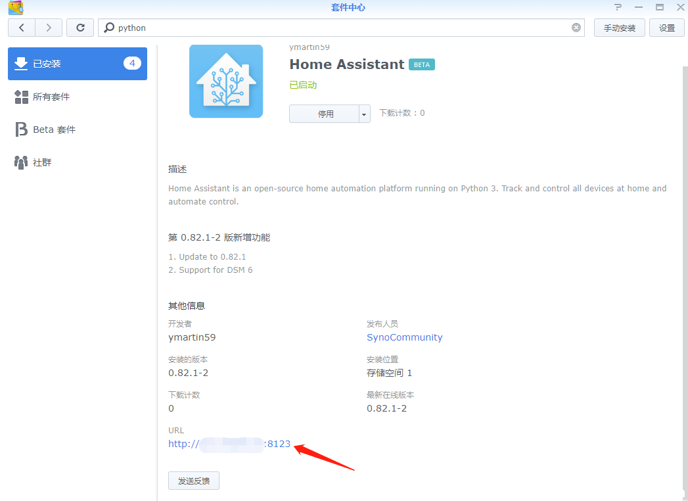Image resolution: width=688 pixels, height=501 pixels.
Task: Click the 第 0.82.1-2 版新增功能 heading
Action: [x=219, y=237]
